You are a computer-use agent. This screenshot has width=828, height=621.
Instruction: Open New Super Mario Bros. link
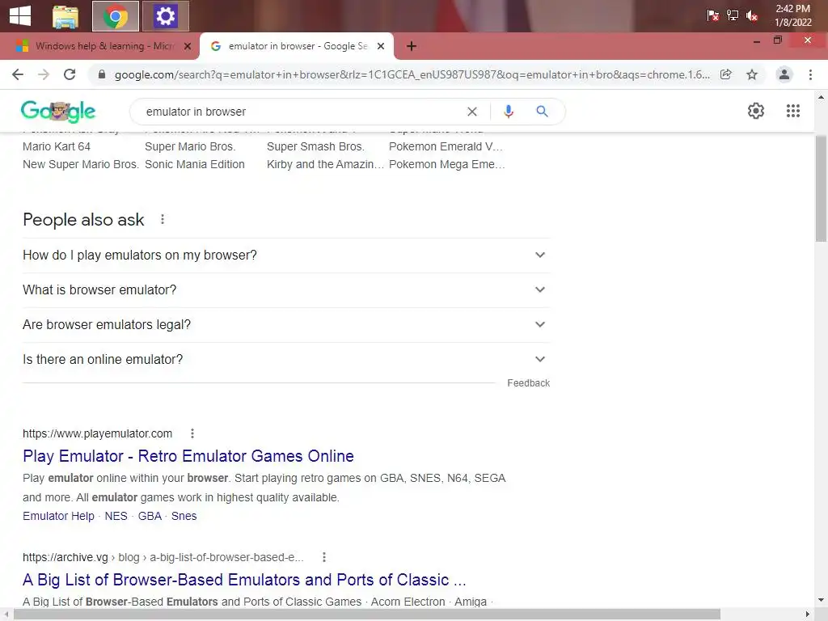(x=81, y=164)
